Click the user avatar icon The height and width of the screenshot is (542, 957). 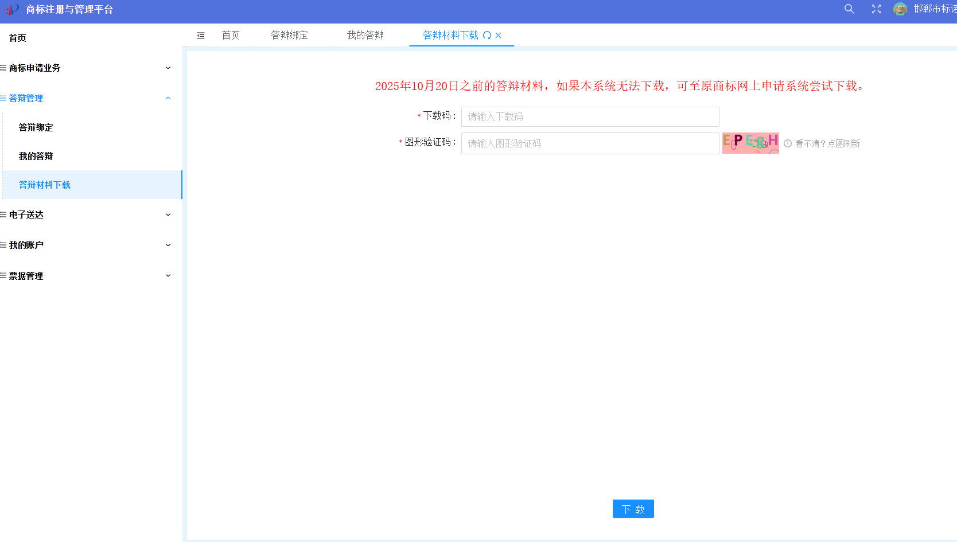click(900, 9)
